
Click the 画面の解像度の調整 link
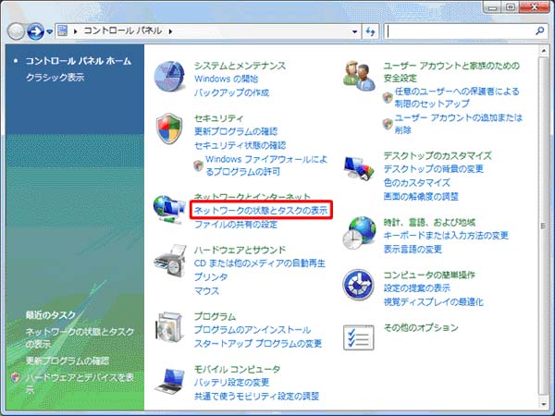[x=421, y=196]
